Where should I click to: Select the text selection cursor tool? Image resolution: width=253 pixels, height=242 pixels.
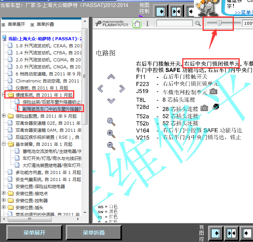(x=147, y=23)
